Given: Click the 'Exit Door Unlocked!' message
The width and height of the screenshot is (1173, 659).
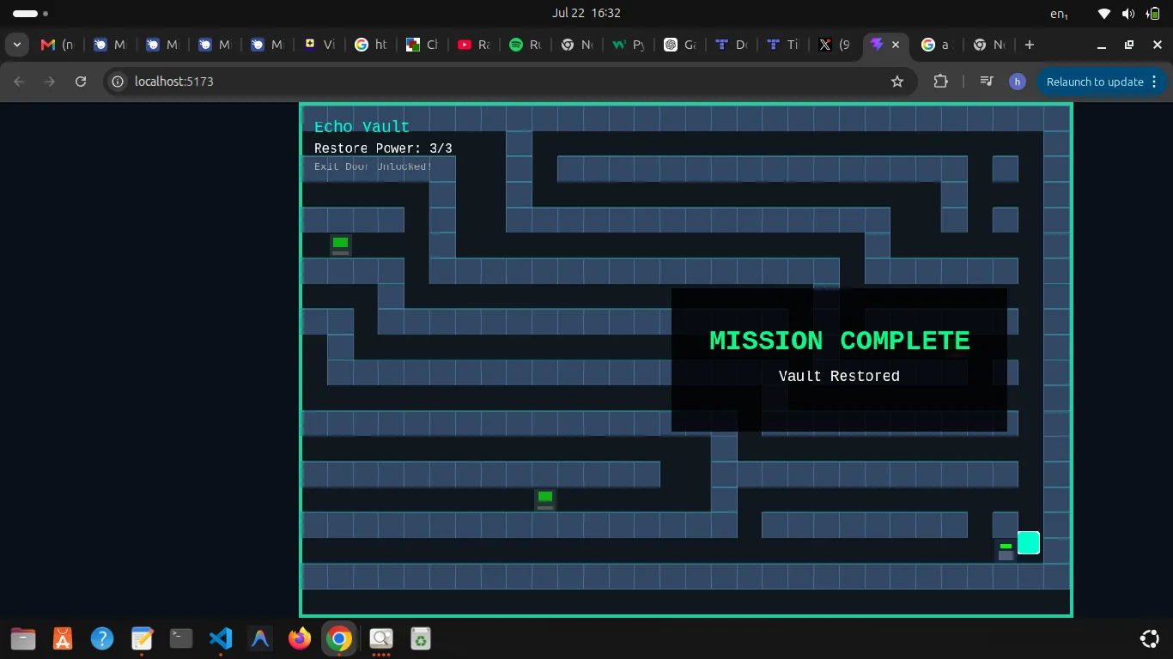Looking at the screenshot, I should coord(373,166).
